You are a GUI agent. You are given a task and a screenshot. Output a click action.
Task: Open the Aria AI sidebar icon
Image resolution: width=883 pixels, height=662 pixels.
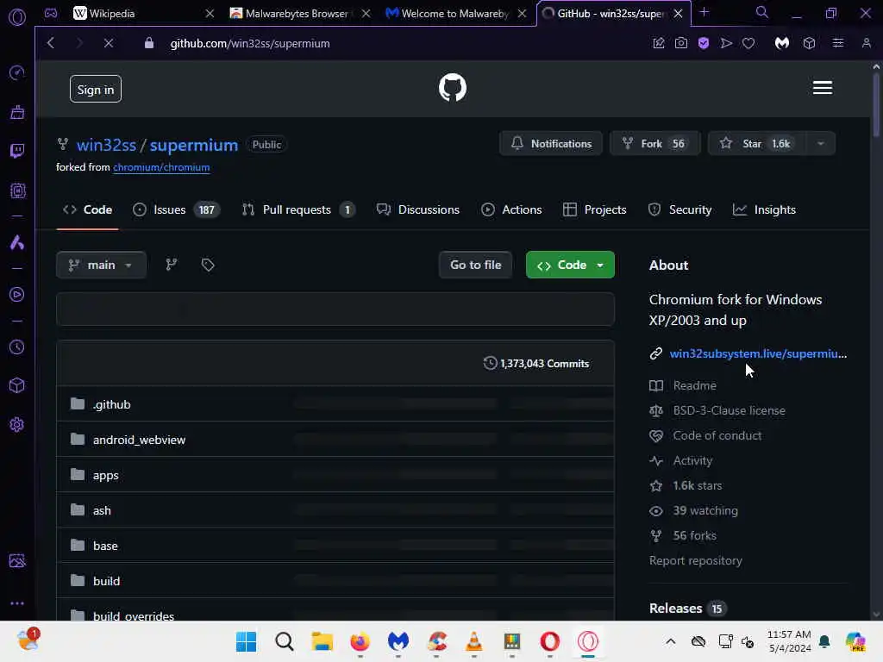coord(17,242)
